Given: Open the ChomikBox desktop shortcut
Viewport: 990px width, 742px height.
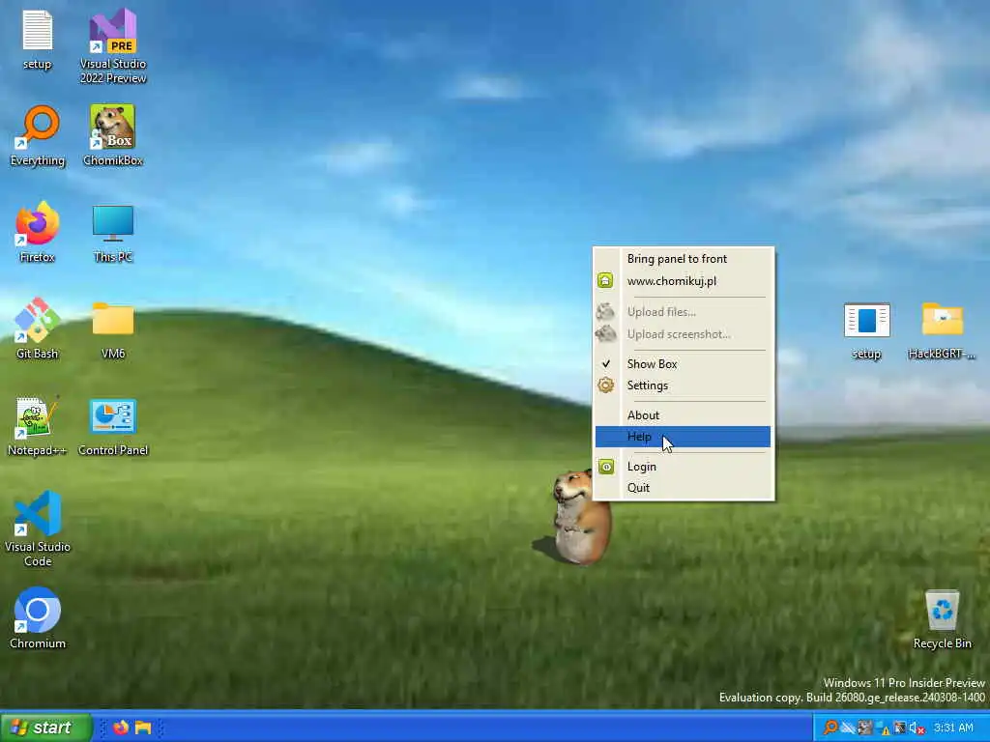Looking at the screenshot, I should 113,135.
